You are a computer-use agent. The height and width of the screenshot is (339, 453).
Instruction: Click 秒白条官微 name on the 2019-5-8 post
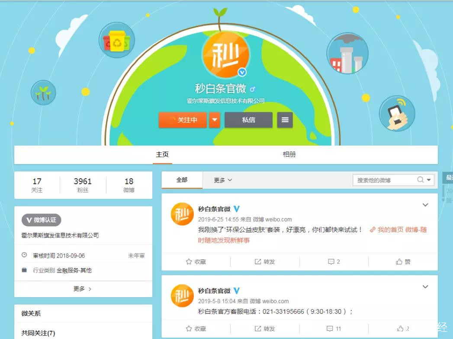coord(214,291)
